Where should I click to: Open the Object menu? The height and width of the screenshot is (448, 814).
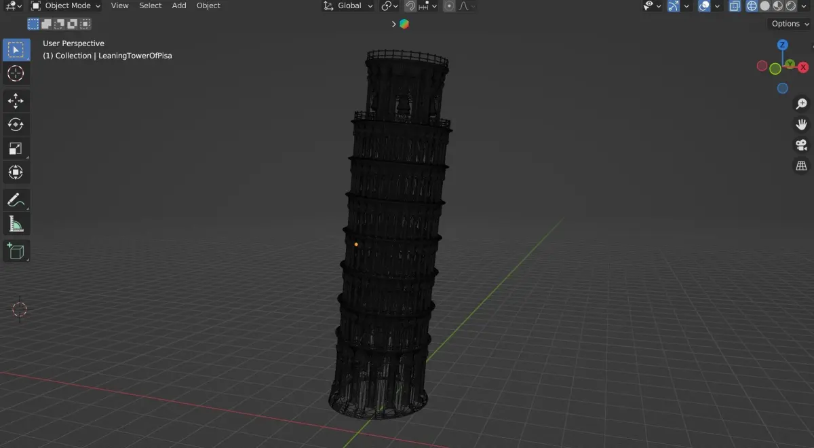[x=208, y=6]
